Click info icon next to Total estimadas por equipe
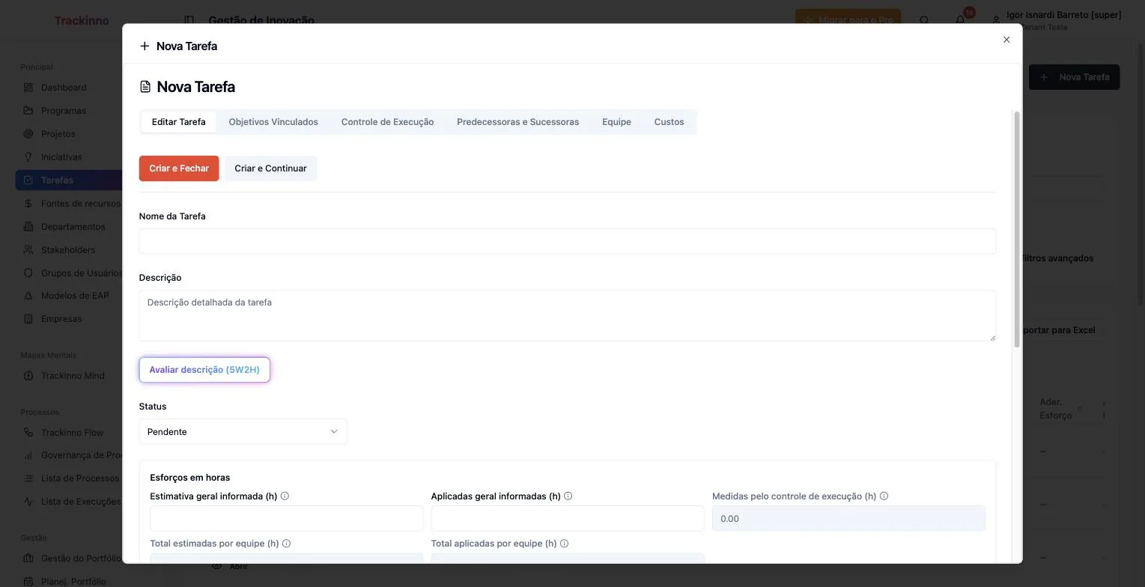Viewport: 1145px width, 587px height. coord(286,544)
